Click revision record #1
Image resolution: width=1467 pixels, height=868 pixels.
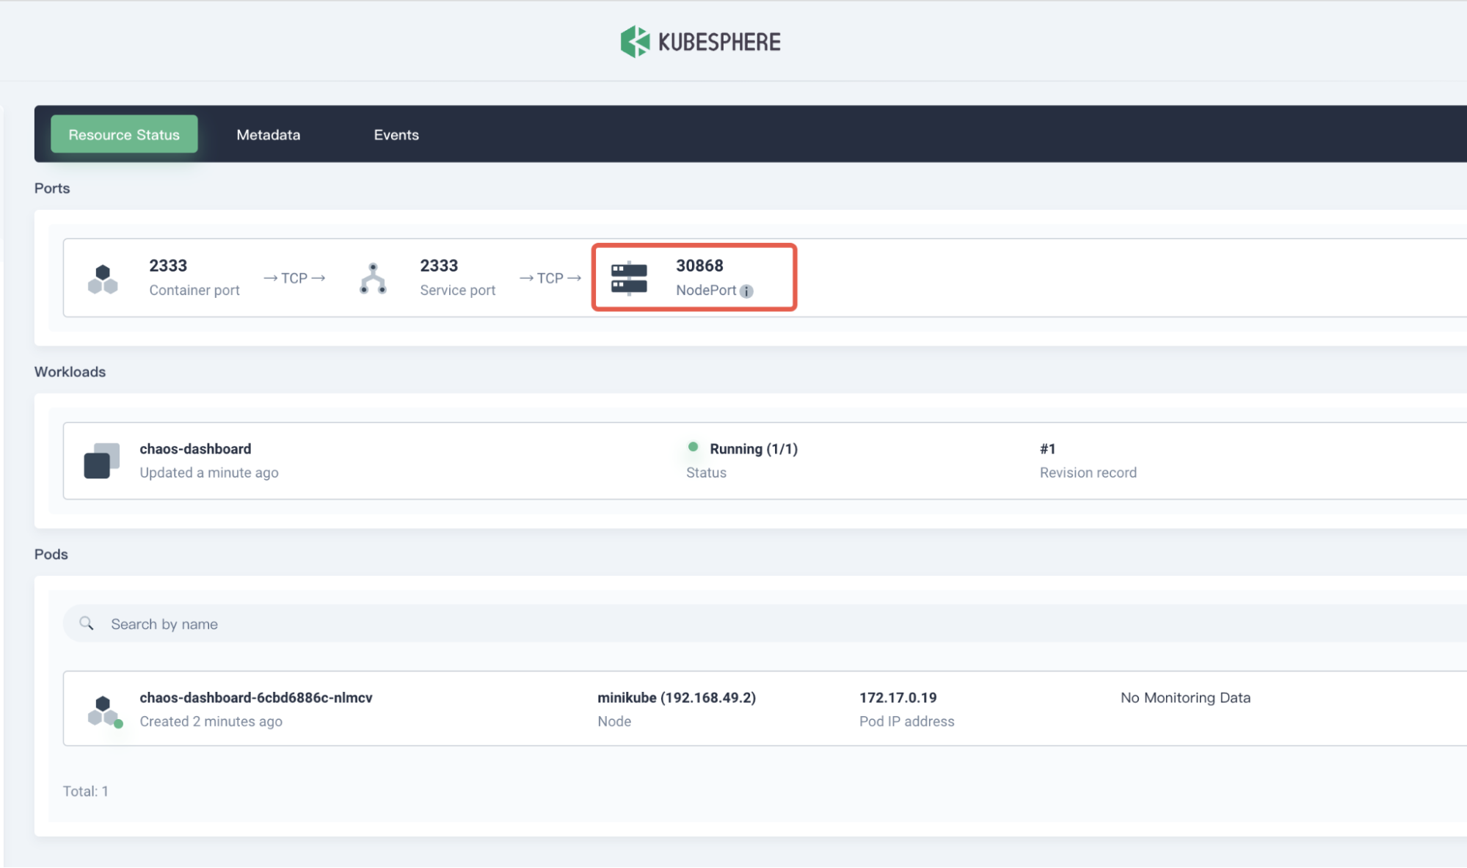click(x=1047, y=448)
